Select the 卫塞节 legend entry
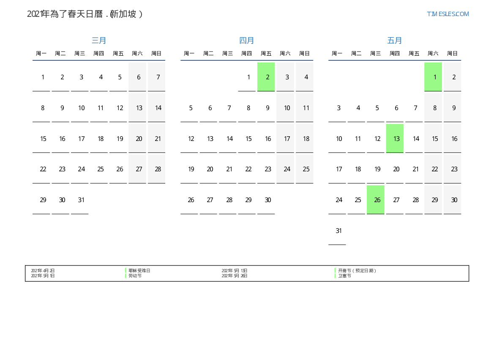 [344, 276]
